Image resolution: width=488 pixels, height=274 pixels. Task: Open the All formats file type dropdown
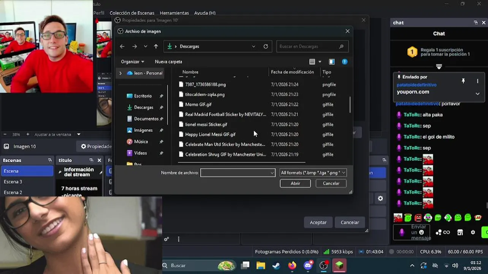pyautogui.click(x=344, y=173)
